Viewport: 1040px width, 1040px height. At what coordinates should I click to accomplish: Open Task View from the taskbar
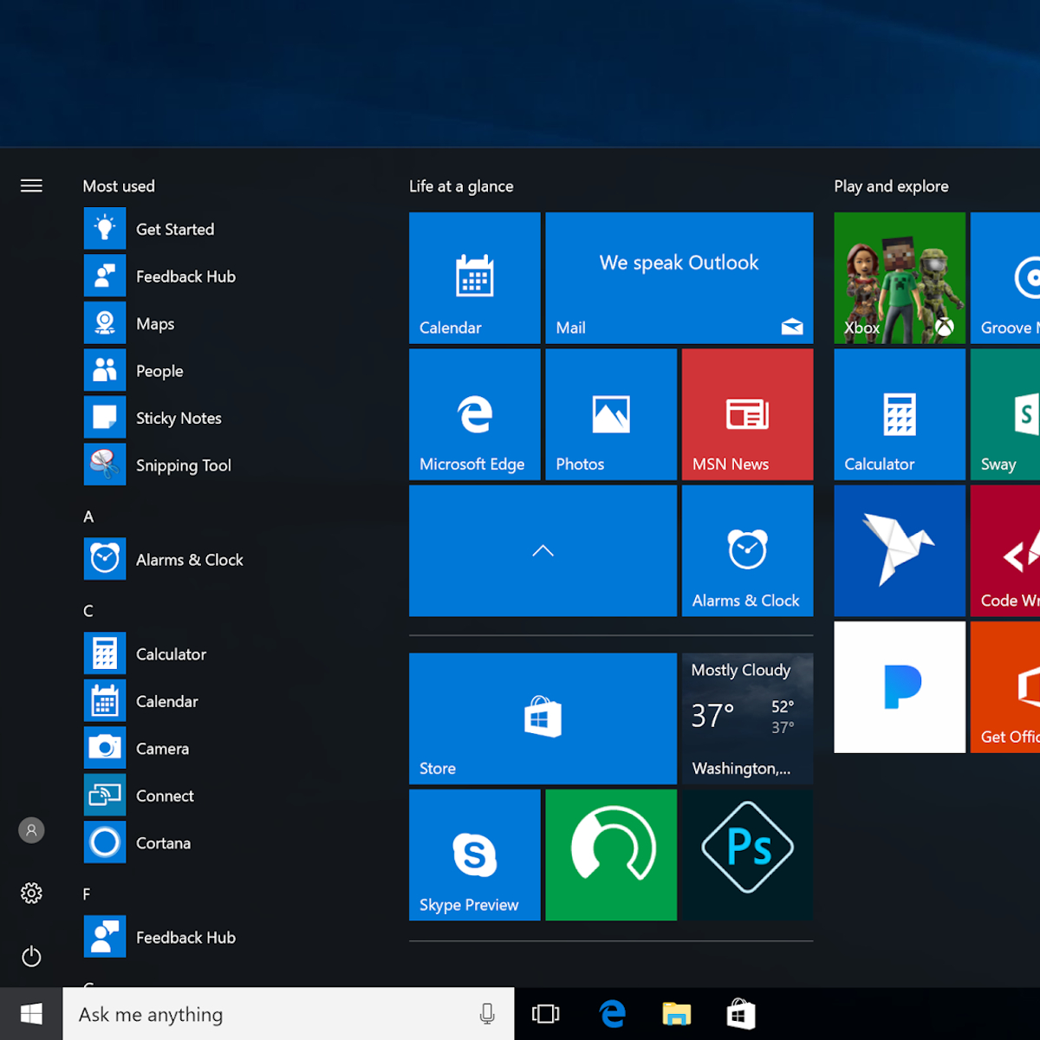[546, 1014]
